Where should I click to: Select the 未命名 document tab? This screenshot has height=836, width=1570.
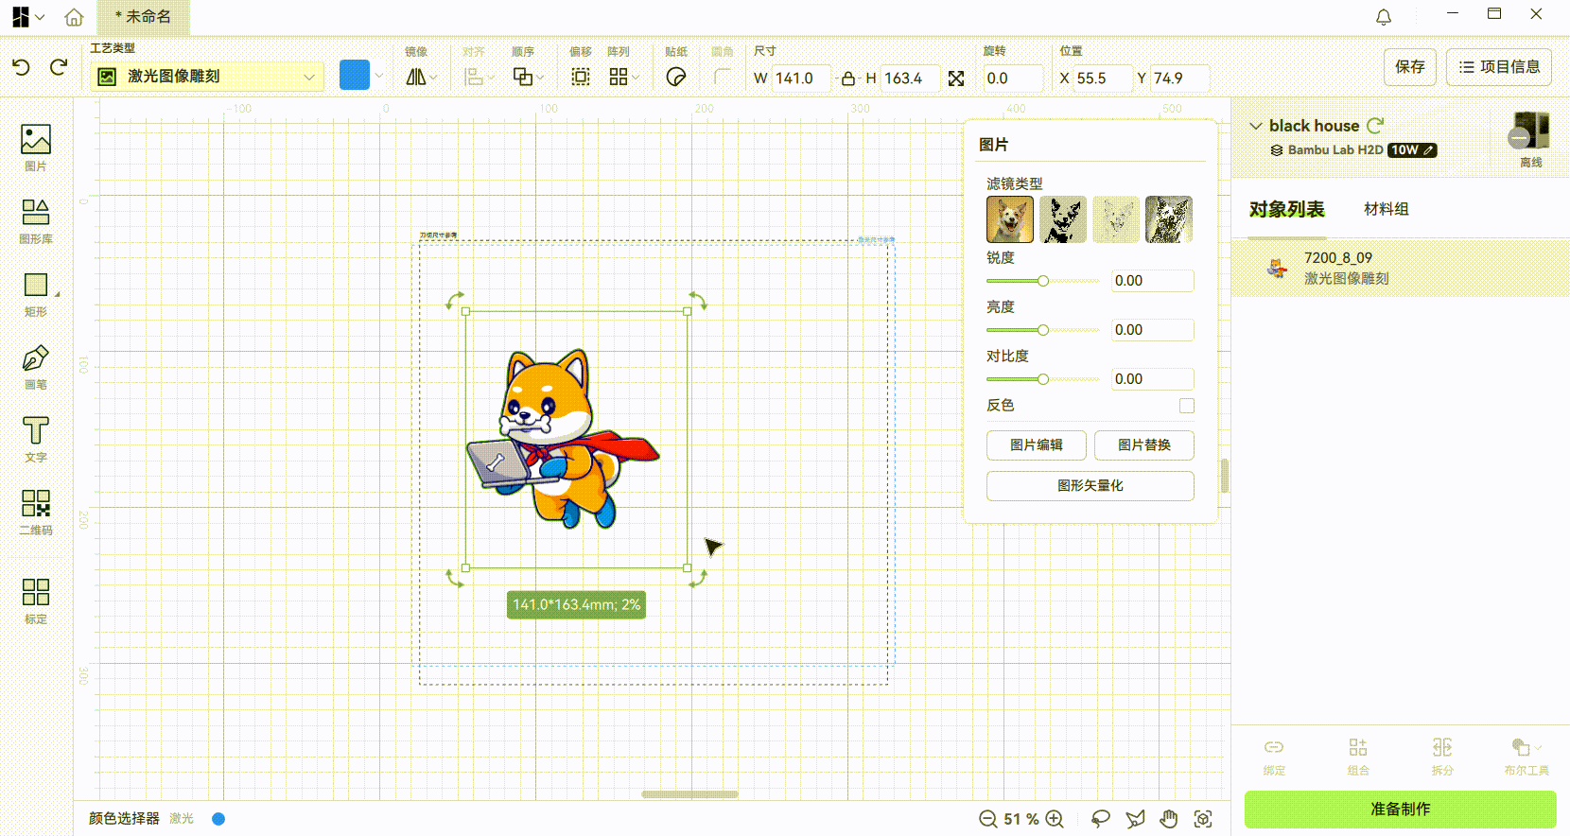(x=144, y=17)
